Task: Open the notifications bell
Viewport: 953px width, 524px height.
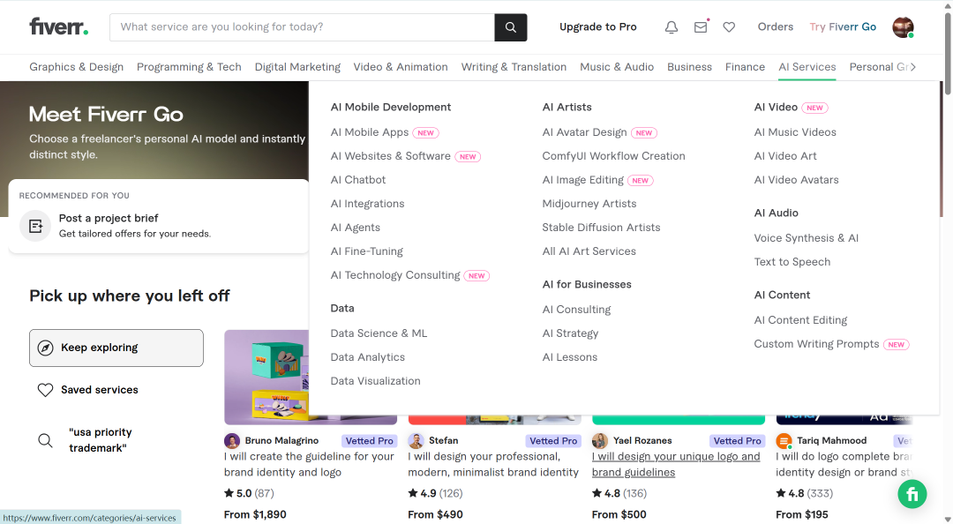Action: tap(671, 27)
